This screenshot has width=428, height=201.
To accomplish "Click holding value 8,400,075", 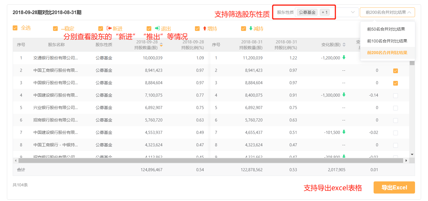I will pyautogui.click(x=254, y=95).
